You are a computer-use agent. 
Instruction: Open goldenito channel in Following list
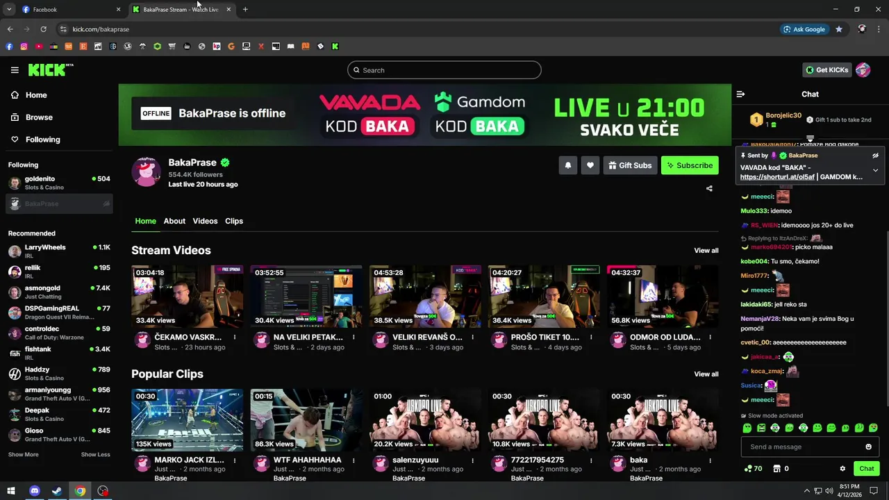59,183
